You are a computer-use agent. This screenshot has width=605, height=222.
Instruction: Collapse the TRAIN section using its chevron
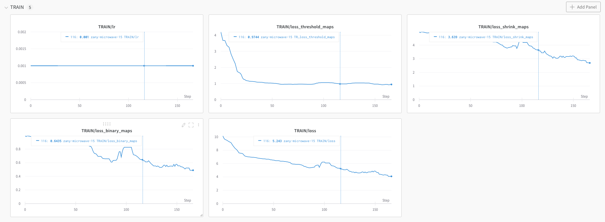(6, 7)
